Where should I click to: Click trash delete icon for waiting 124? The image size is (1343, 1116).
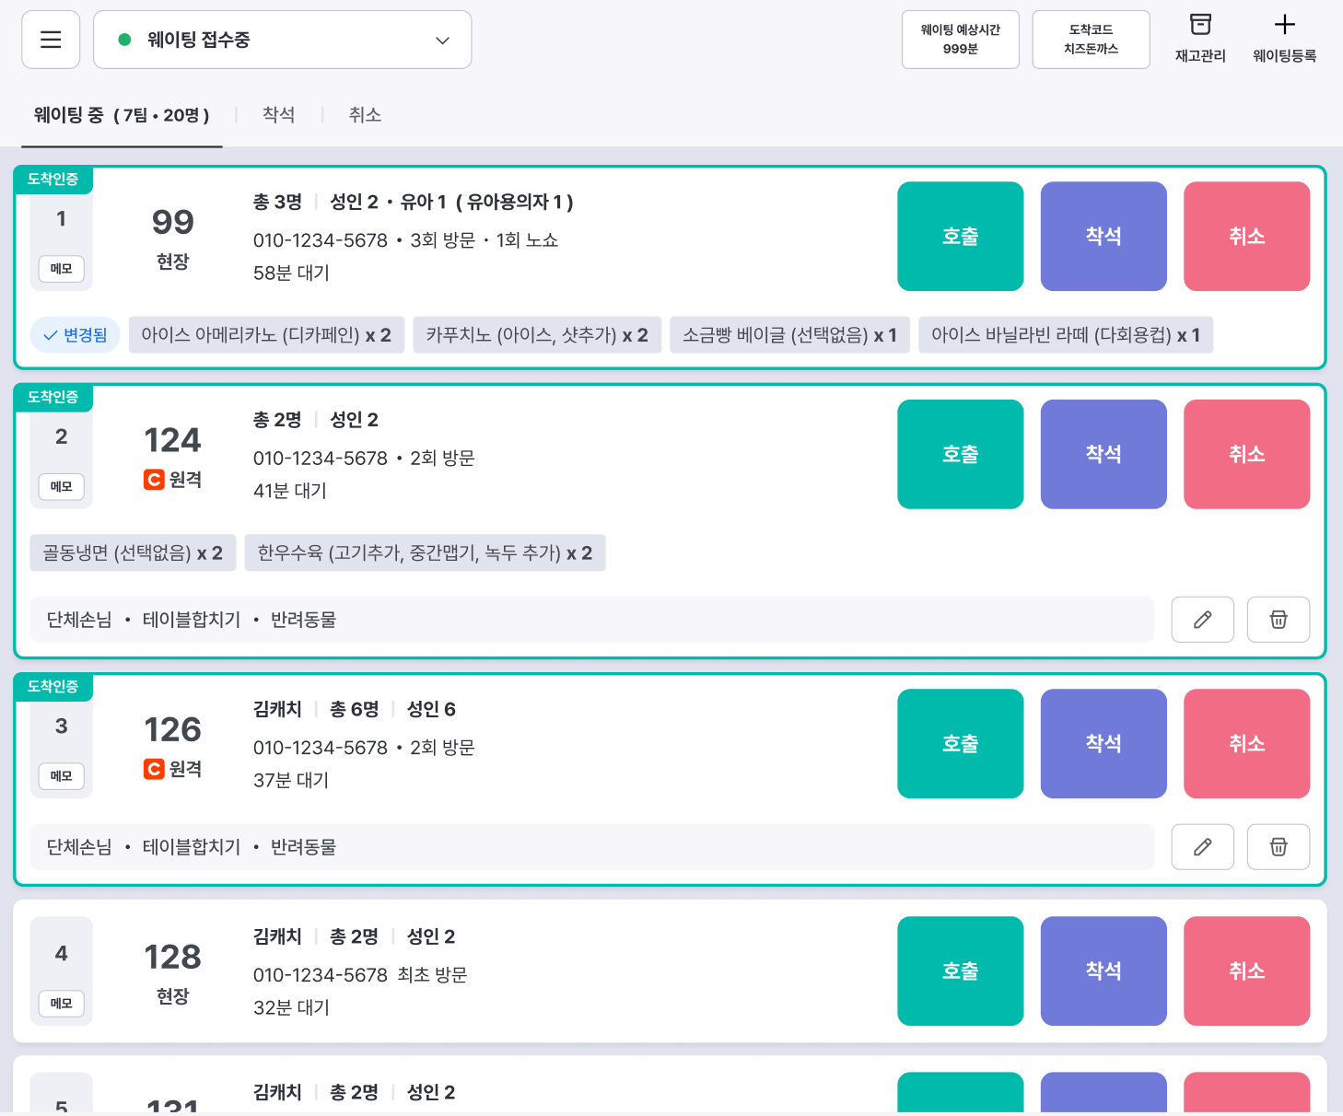[x=1278, y=620]
